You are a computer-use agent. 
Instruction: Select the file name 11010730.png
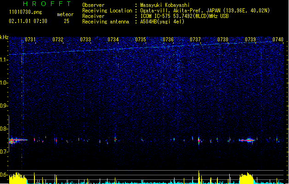click(26, 12)
